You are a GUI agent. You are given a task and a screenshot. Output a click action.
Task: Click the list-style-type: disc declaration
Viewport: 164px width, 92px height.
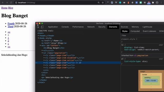(136, 61)
